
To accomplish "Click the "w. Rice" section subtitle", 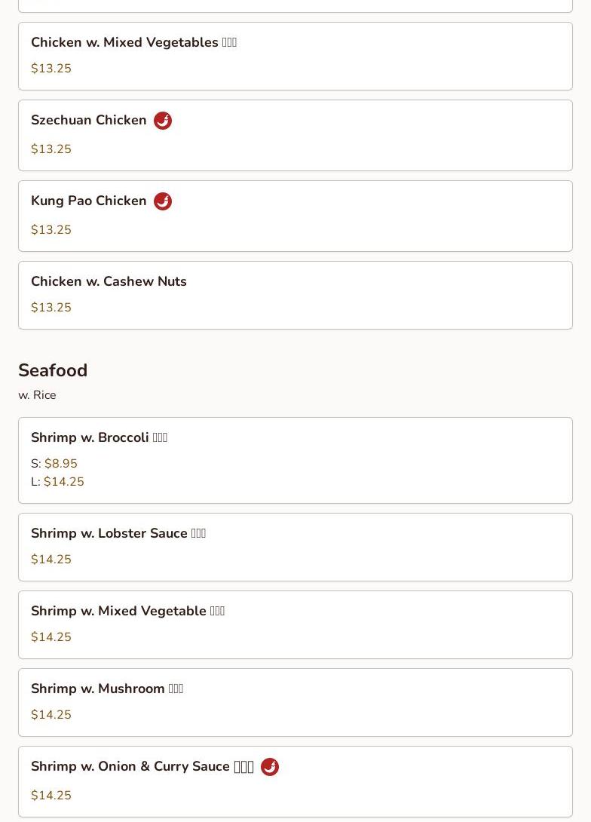I will pyautogui.click(x=37, y=395).
